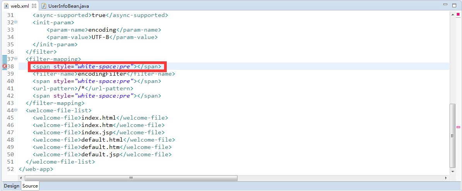Click the closing </filter> tag
The height and width of the screenshot is (191, 462).
tap(41, 52)
